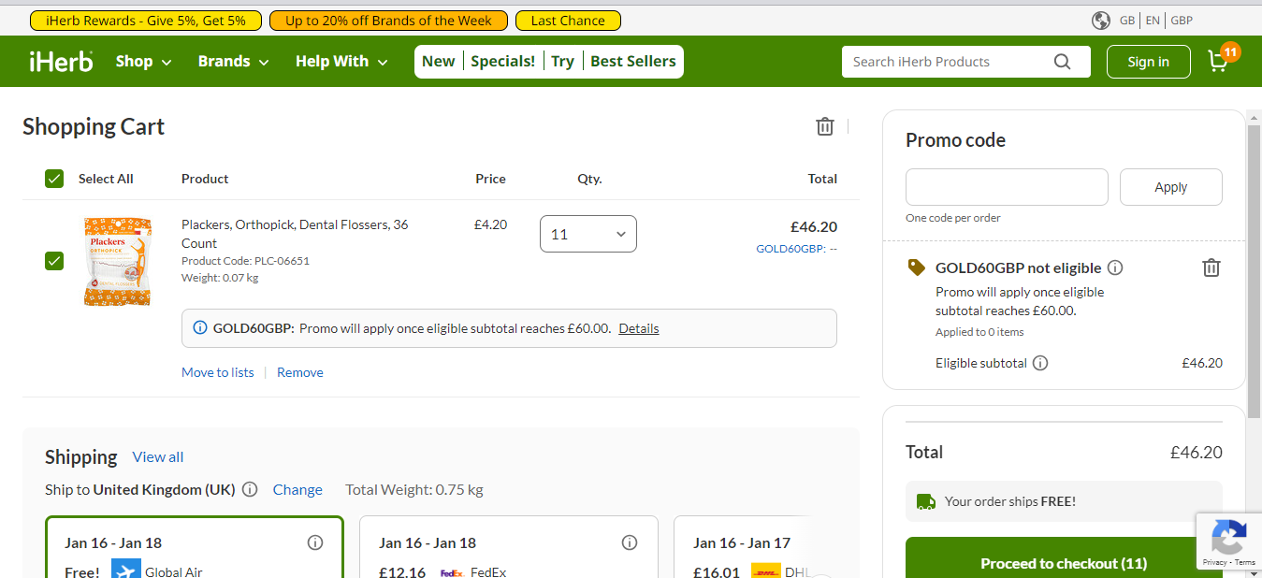Open the quantity dropdown showing 11
The width and height of the screenshot is (1262, 578).
click(588, 234)
